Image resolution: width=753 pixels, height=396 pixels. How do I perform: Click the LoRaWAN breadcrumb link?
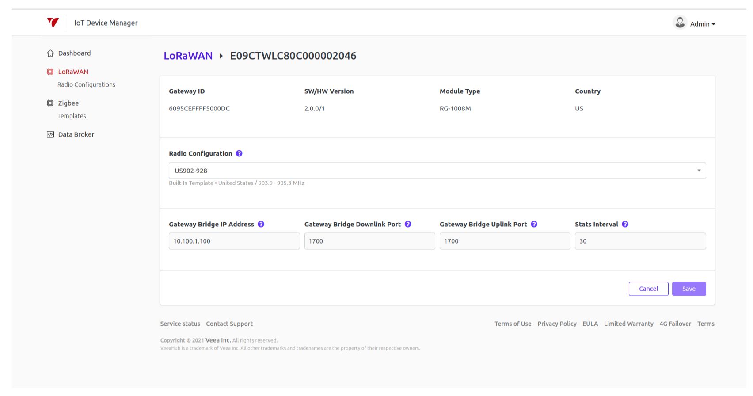click(x=188, y=56)
